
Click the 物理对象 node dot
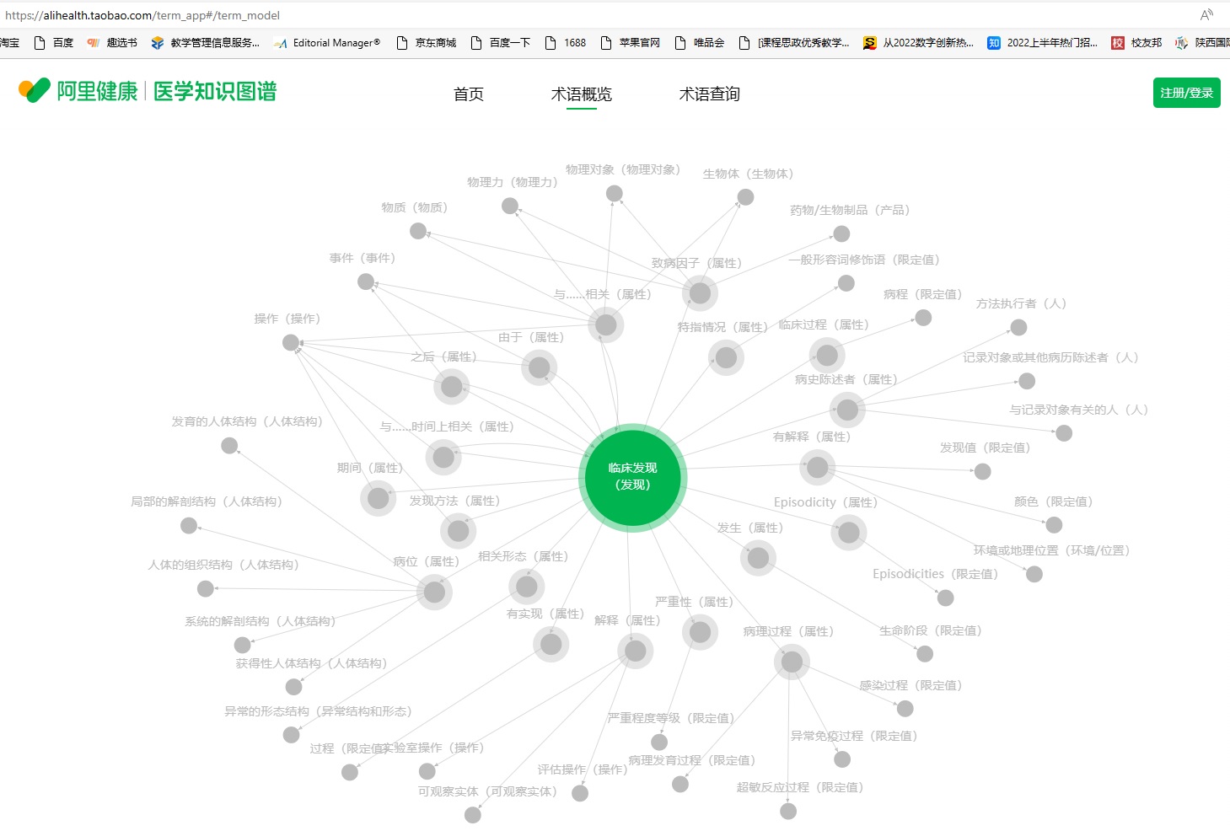[x=615, y=194]
